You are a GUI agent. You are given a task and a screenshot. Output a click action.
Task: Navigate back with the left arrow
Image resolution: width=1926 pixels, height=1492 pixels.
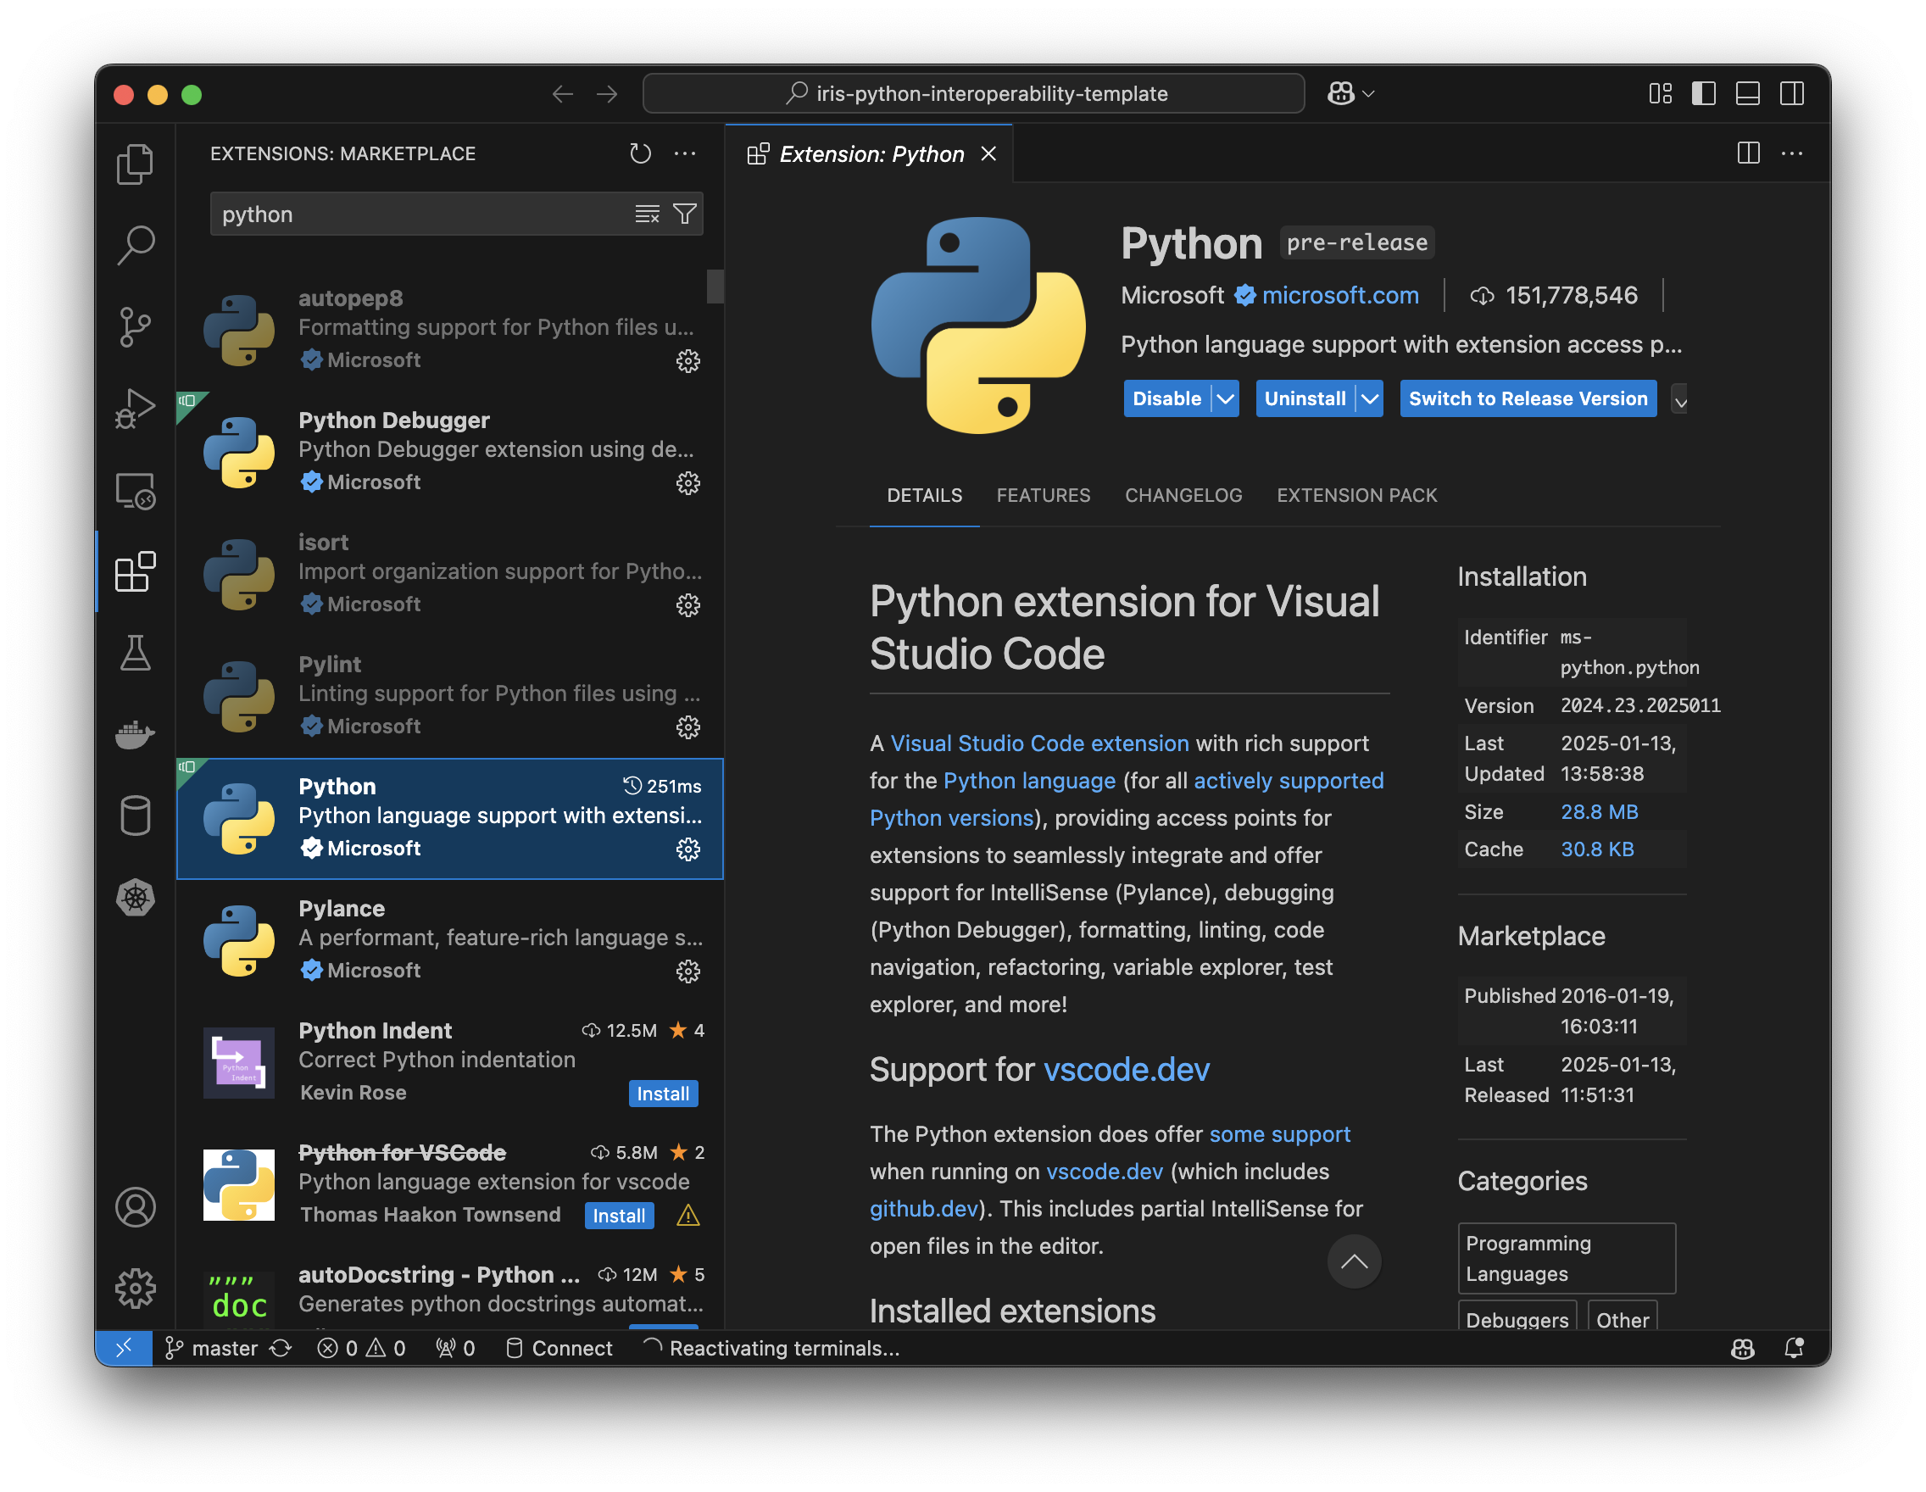click(x=563, y=93)
